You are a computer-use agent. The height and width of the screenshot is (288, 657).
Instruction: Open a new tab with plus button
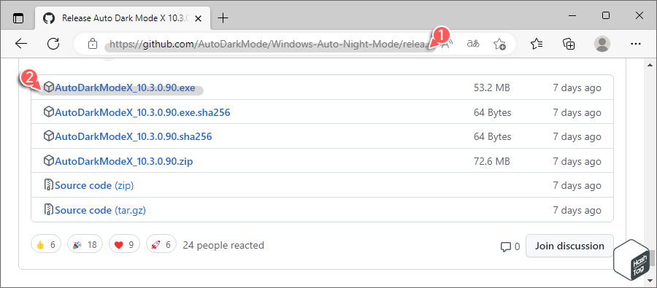pyautogui.click(x=223, y=18)
